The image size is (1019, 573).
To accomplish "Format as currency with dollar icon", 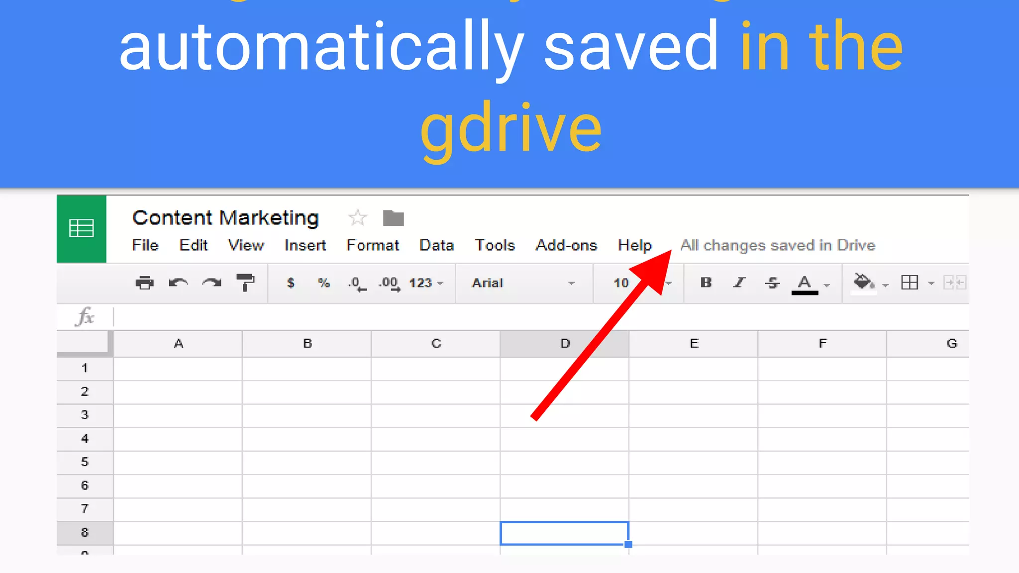I will tap(291, 283).
